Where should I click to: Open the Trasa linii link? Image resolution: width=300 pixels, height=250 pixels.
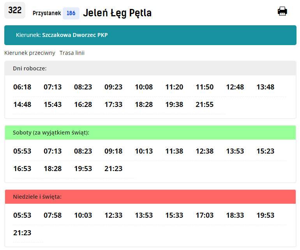(x=72, y=53)
